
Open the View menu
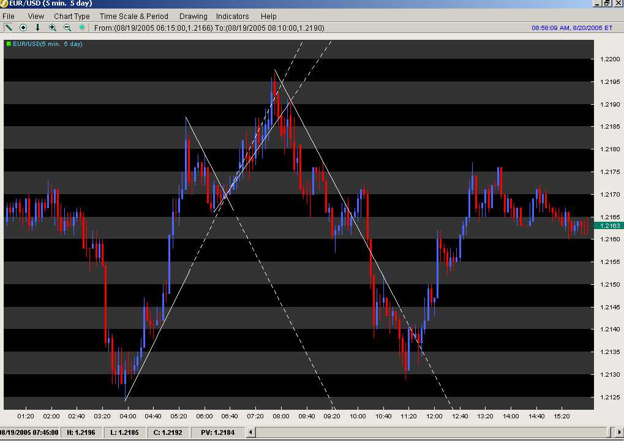pos(36,16)
